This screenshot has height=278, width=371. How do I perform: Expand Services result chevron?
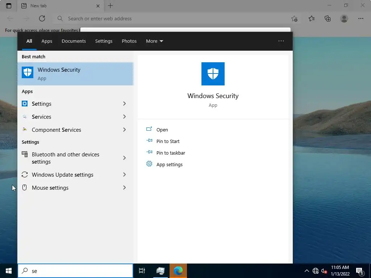click(x=125, y=117)
